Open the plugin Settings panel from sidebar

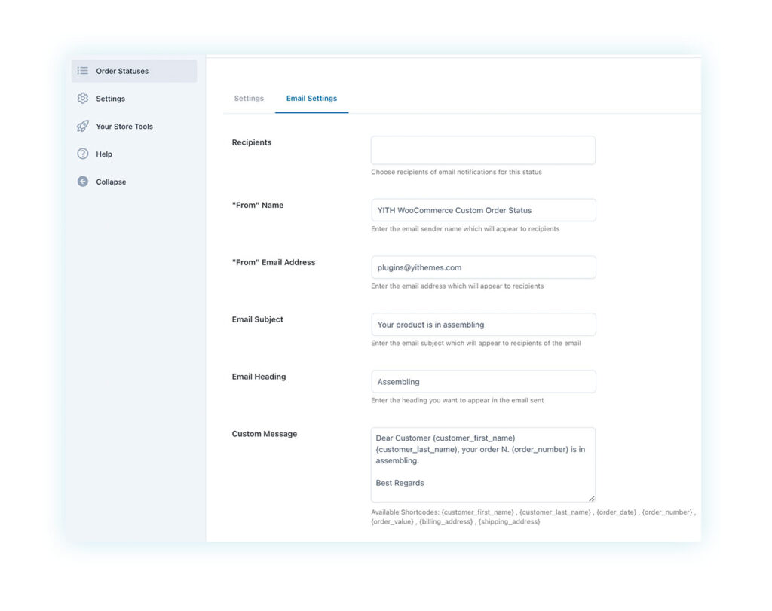(x=111, y=98)
